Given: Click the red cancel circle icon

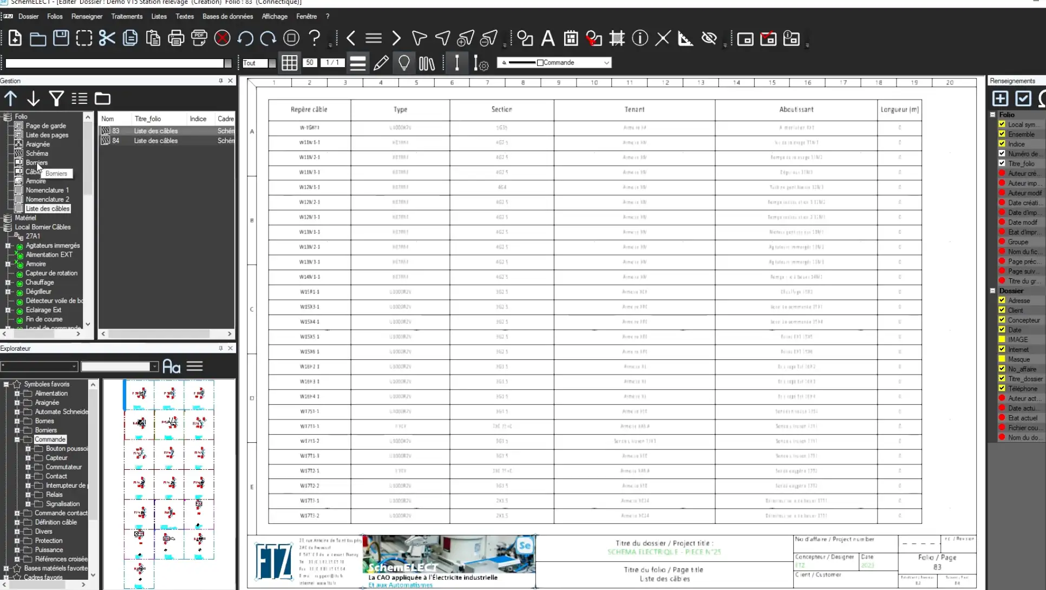Looking at the screenshot, I should coord(222,38).
